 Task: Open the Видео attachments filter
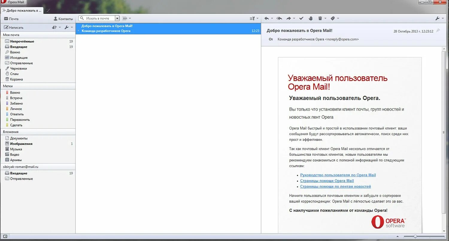click(x=38, y=154)
